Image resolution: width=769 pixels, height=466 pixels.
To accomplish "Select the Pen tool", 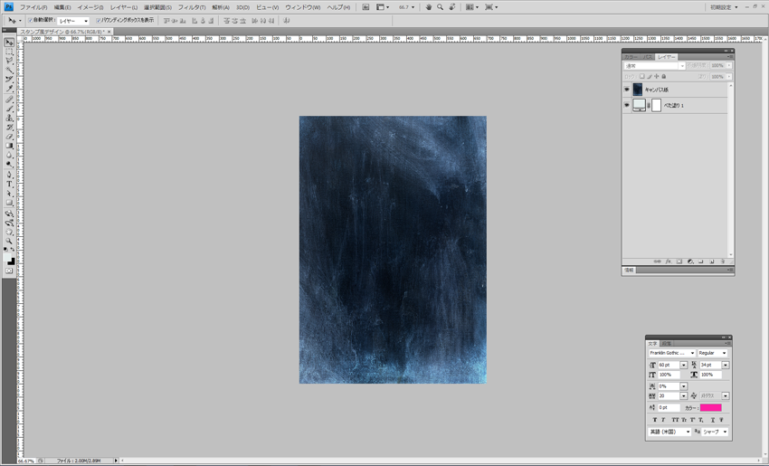I will 9,175.
